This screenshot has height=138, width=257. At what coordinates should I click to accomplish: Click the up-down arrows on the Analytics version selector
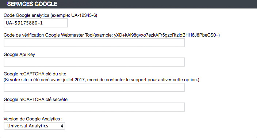point(62,126)
